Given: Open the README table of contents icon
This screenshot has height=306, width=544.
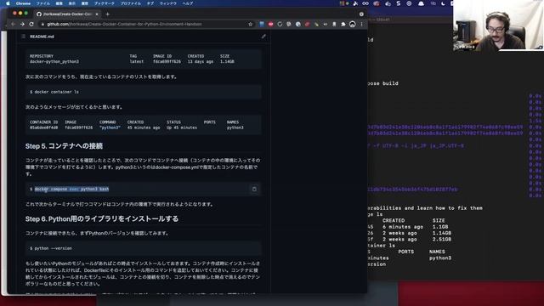Looking at the screenshot, I should 23,36.
